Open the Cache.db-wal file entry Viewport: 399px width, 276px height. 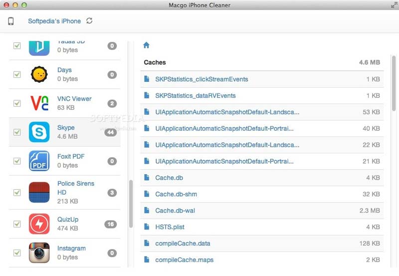coord(175,211)
